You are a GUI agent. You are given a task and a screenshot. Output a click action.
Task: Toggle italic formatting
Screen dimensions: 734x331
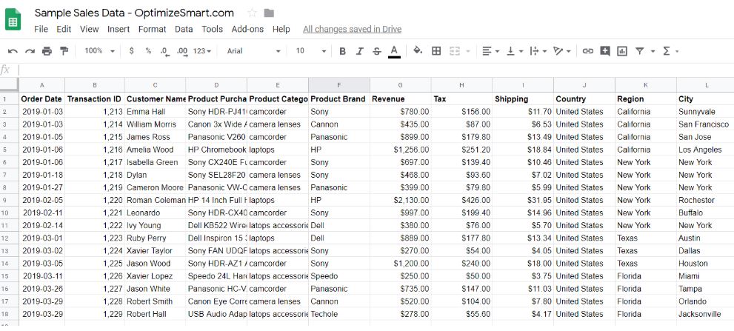359,51
